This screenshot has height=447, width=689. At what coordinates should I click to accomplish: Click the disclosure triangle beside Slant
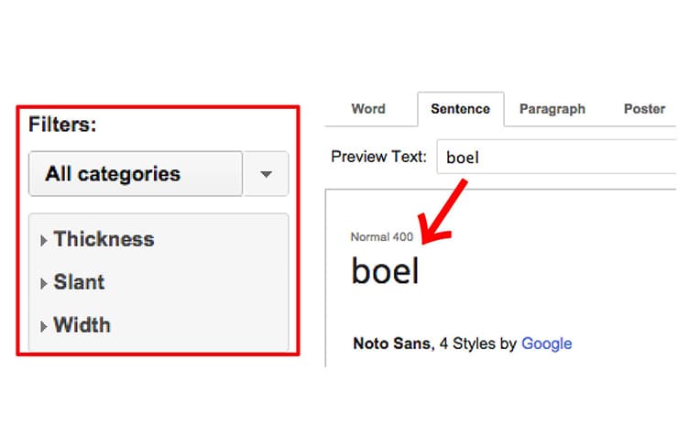(43, 284)
